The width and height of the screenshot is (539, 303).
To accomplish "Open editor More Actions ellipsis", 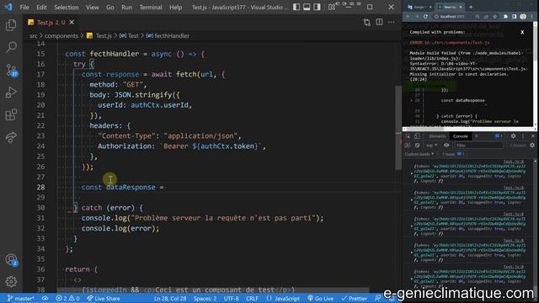I will (391, 23).
